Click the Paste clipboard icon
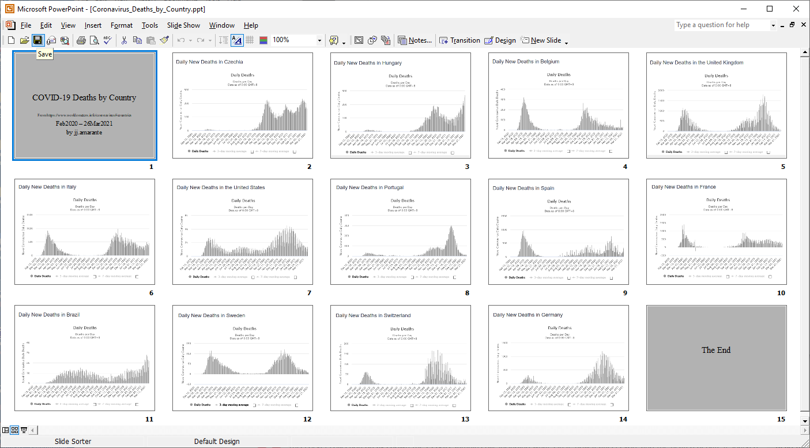The height and width of the screenshot is (448, 810). pos(150,40)
